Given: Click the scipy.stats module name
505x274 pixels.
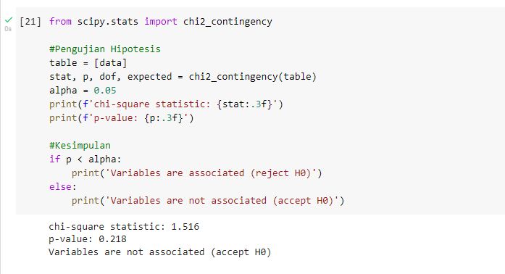Looking at the screenshot, I should (x=107, y=22).
